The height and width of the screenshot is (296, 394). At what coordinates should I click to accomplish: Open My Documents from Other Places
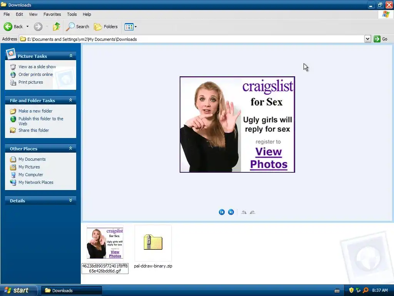coord(32,159)
